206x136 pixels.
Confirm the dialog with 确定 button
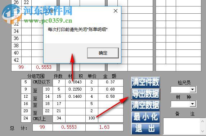pos(103,53)
